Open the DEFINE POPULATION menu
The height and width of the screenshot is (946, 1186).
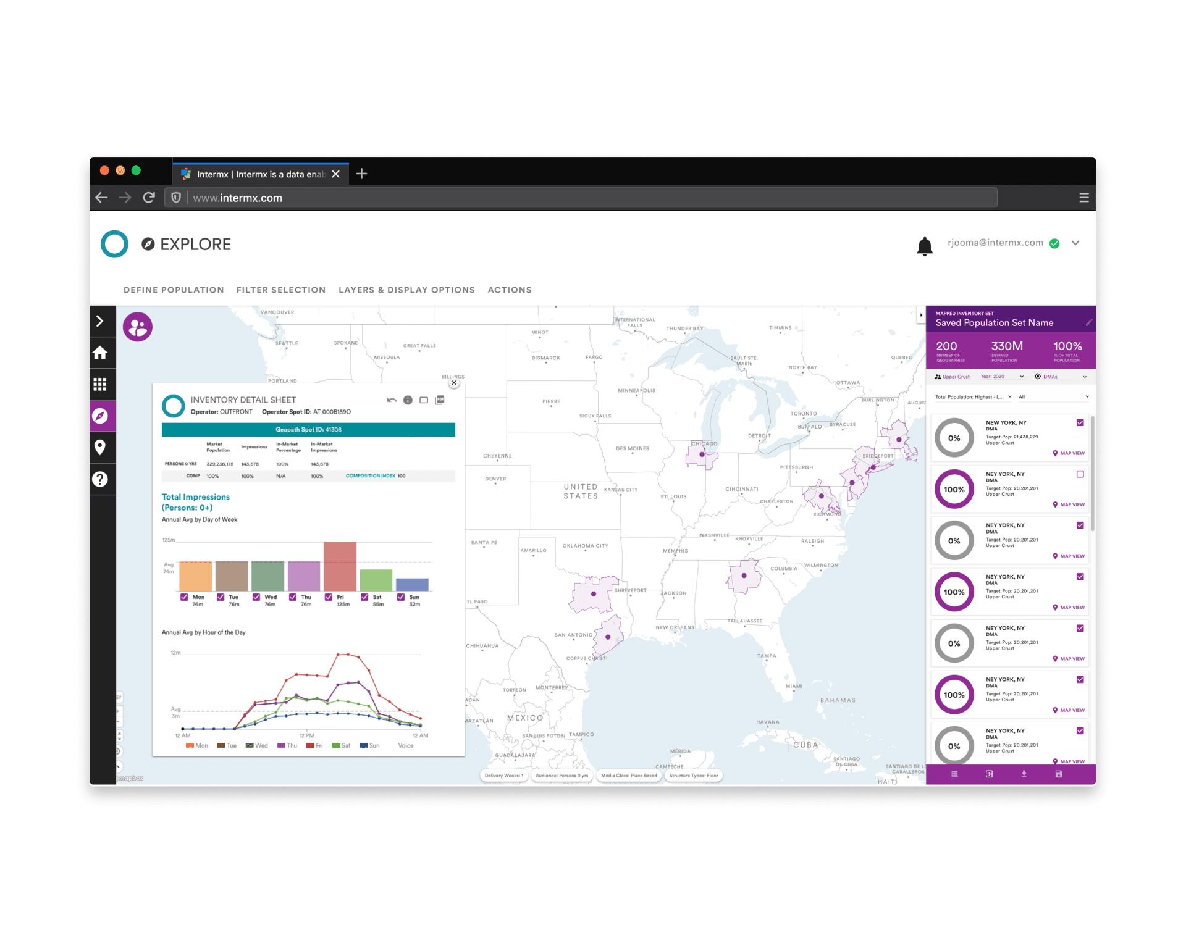coord(174,290)
